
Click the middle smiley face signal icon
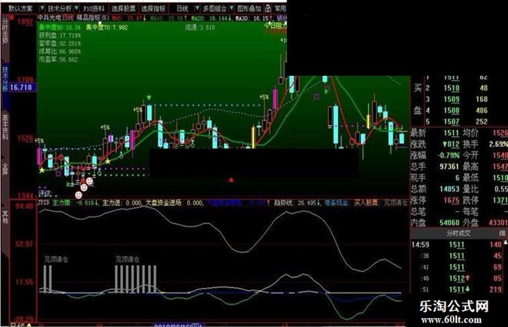[84, 187]
